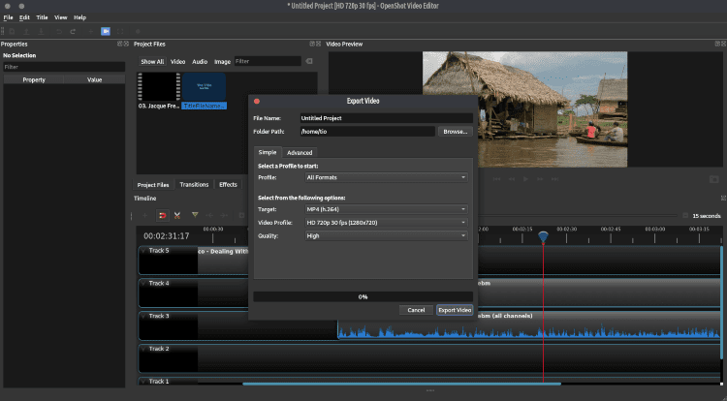The height and width of the screenshot is (401, 727).
Task: Select the Simple tab in Export Video
Action: click(268, 152)
